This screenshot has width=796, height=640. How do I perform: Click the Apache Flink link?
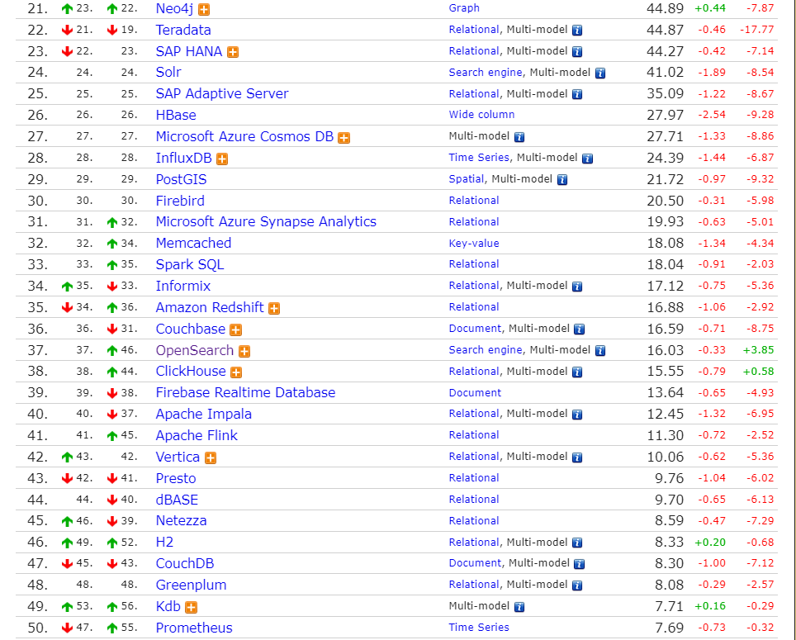coord(197,435)
